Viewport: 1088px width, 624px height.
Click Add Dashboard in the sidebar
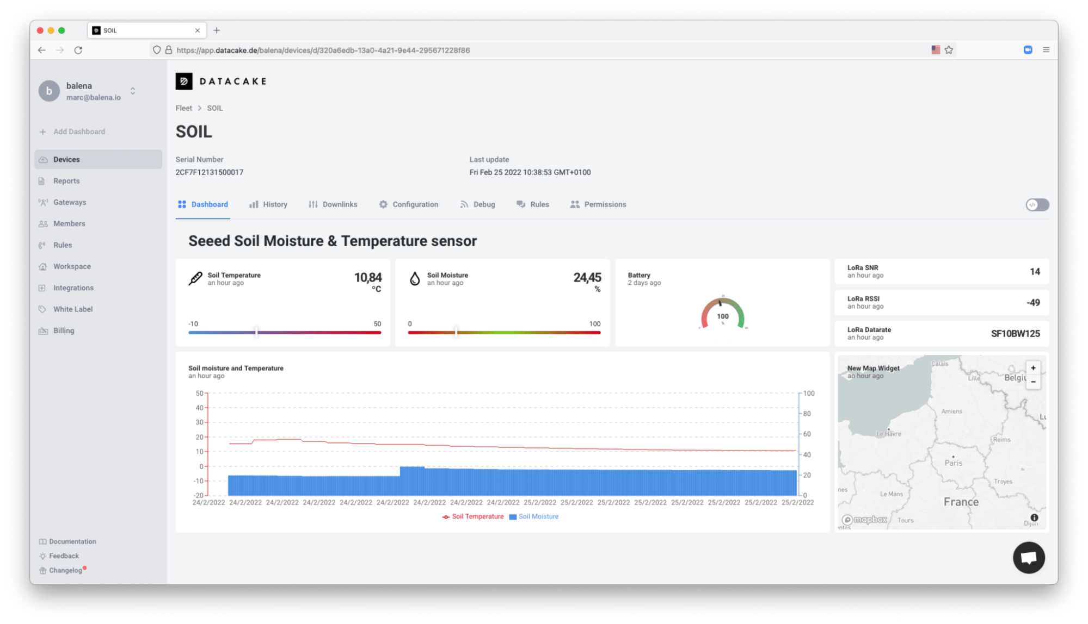click(79, 131)
